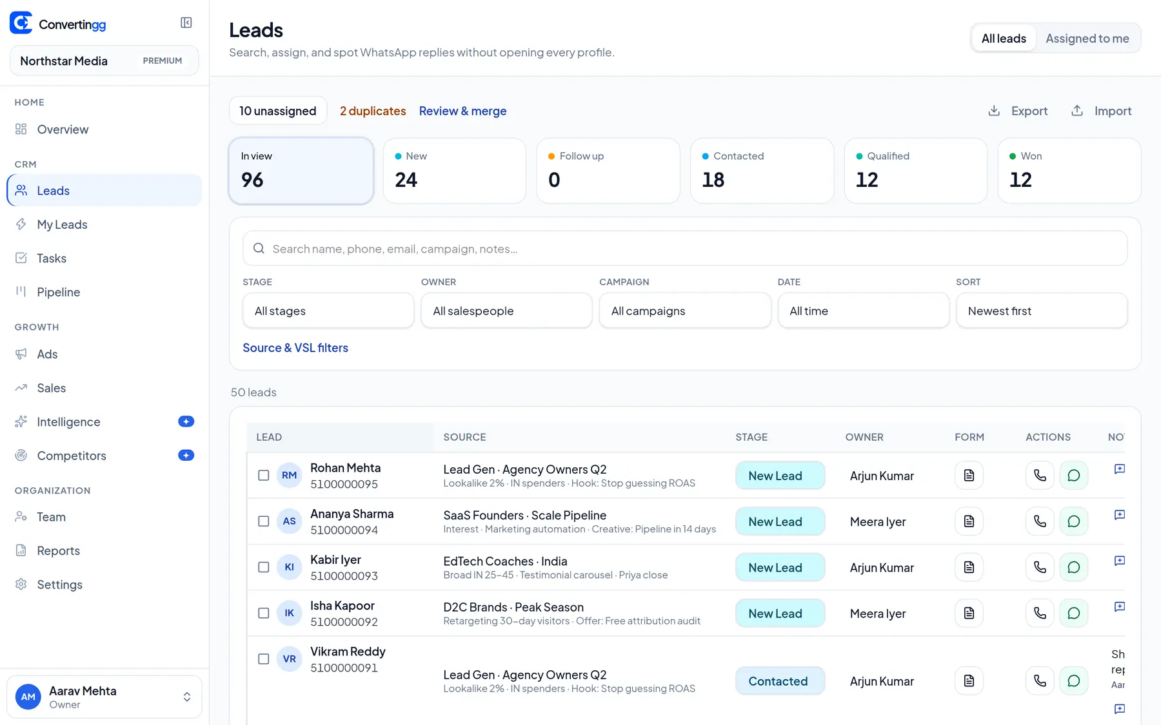The height and width of the screenshot is (725, 1161).
Task: Open WhatsApp chat for Isha Kapoor
Action: 1074,613
